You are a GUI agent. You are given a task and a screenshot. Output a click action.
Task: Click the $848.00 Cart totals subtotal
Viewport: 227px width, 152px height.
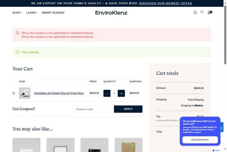[x=199, y=88]
